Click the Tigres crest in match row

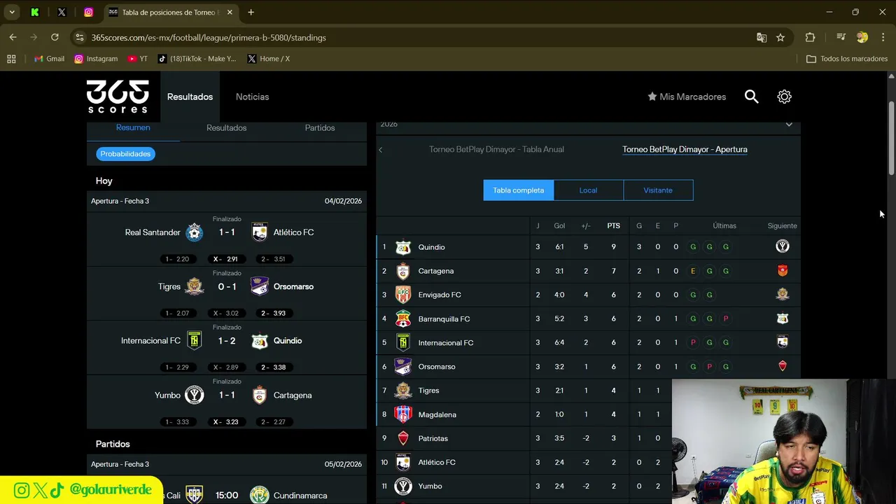tap(195, 286)
